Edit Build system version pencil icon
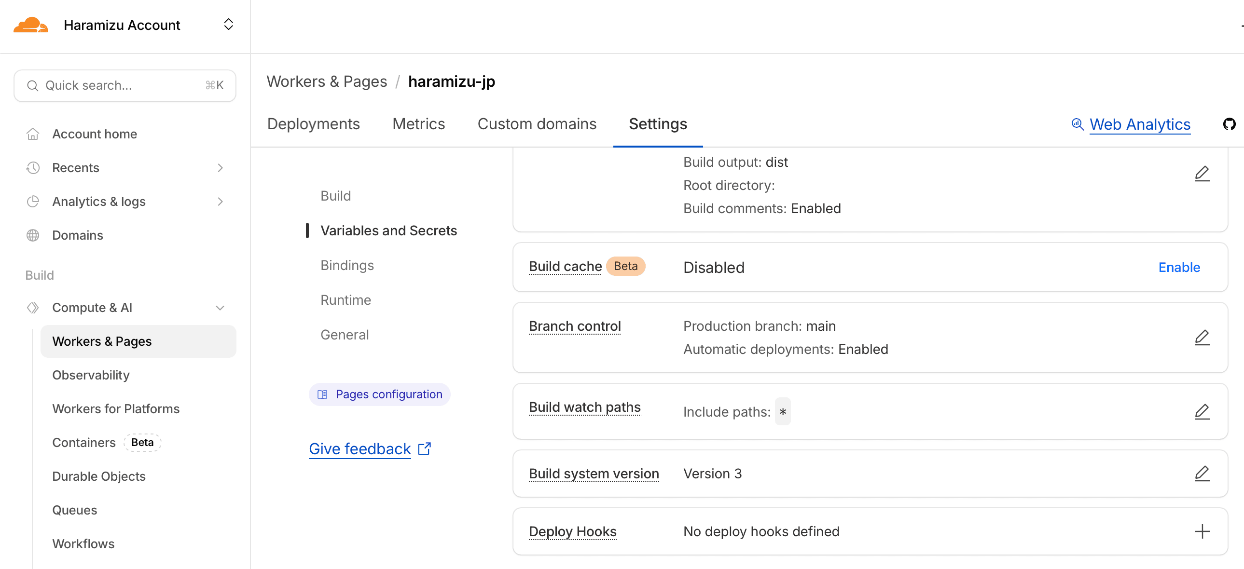The width and height of the screenshot is (1244, 569). pos(1202,474)
